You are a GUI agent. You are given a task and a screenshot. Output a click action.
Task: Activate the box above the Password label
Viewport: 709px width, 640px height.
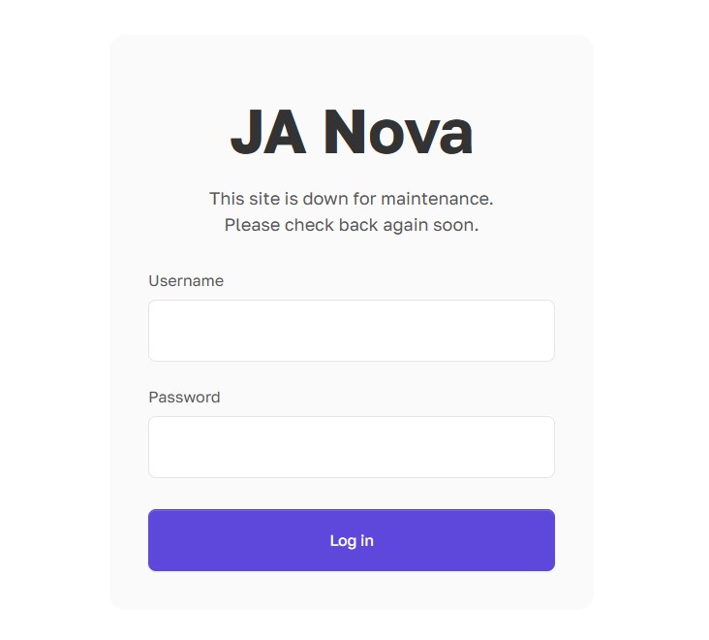[351, 331]
